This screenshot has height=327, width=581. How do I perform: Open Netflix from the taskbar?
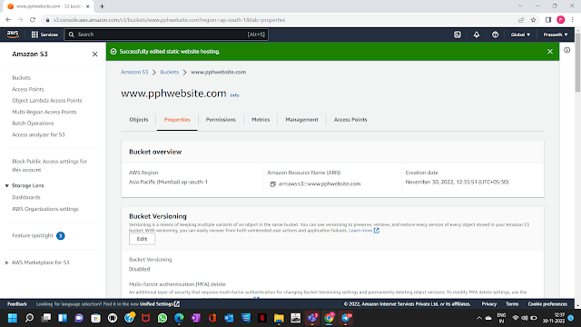click(x=262, y=318)
